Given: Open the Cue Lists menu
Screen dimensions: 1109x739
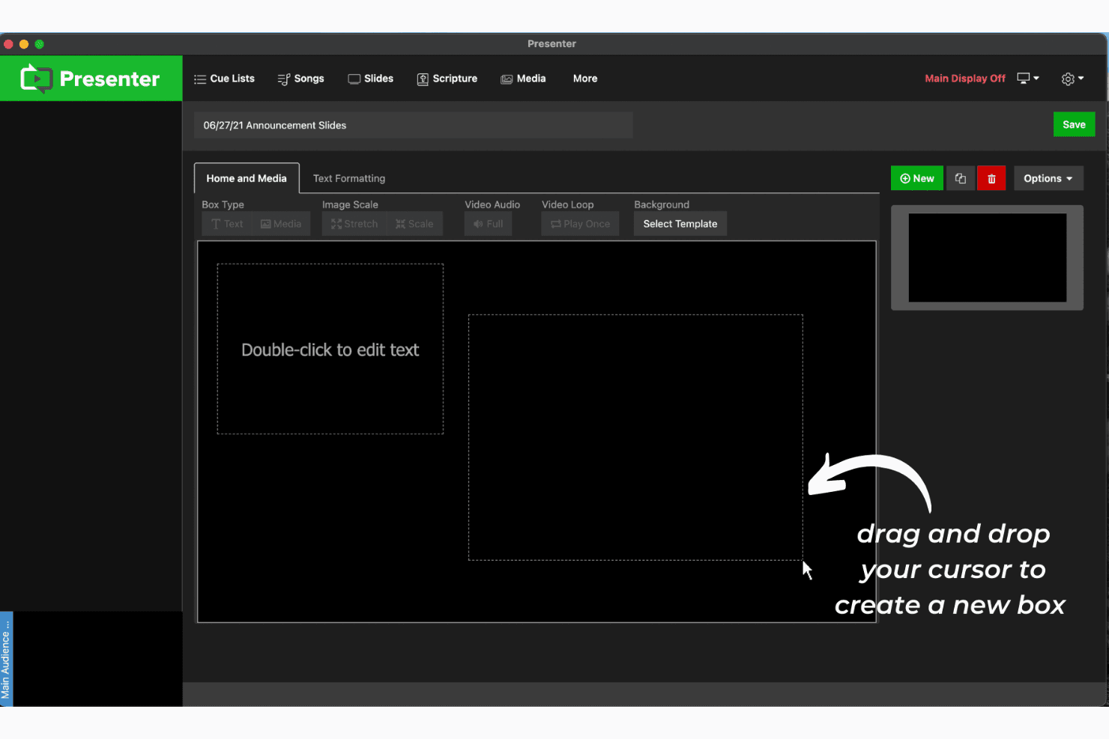Looking at the screenshot, I should pyautogui.click(x=224, y=79).
